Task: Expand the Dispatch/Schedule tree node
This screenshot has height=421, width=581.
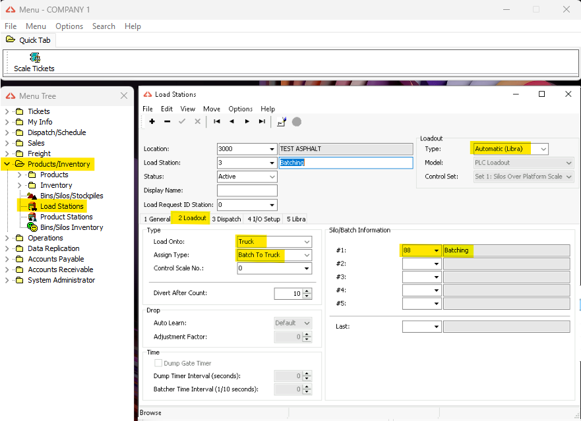Action: pos(7,132)
